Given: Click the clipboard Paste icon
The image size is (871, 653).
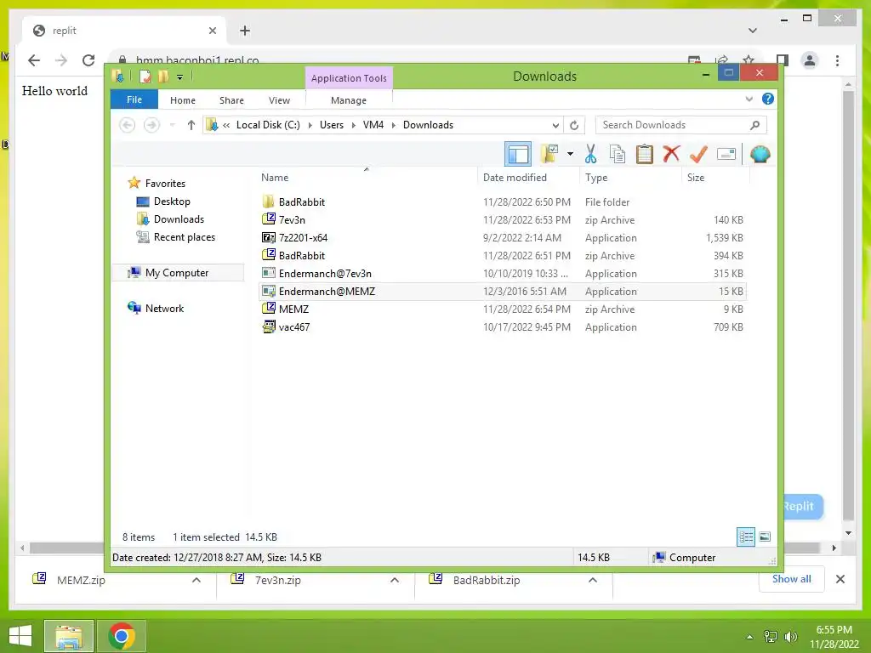Looking at the screenshot, I should (645, 155).
